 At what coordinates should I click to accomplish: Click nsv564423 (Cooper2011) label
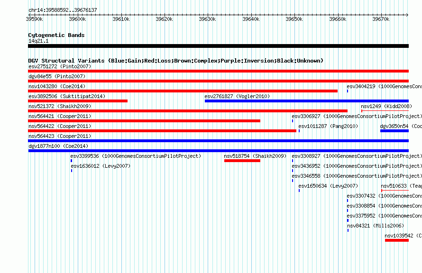click(x=60, y=136)
